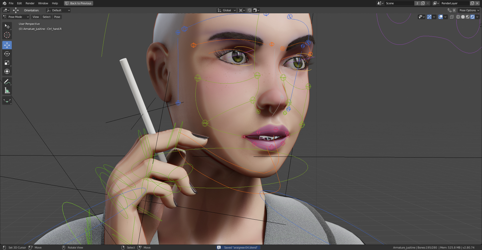The width and height of the screenshot is (482, 250).
Task: Toggle auto IK icon in the header
Action: (x=449, y=10)
